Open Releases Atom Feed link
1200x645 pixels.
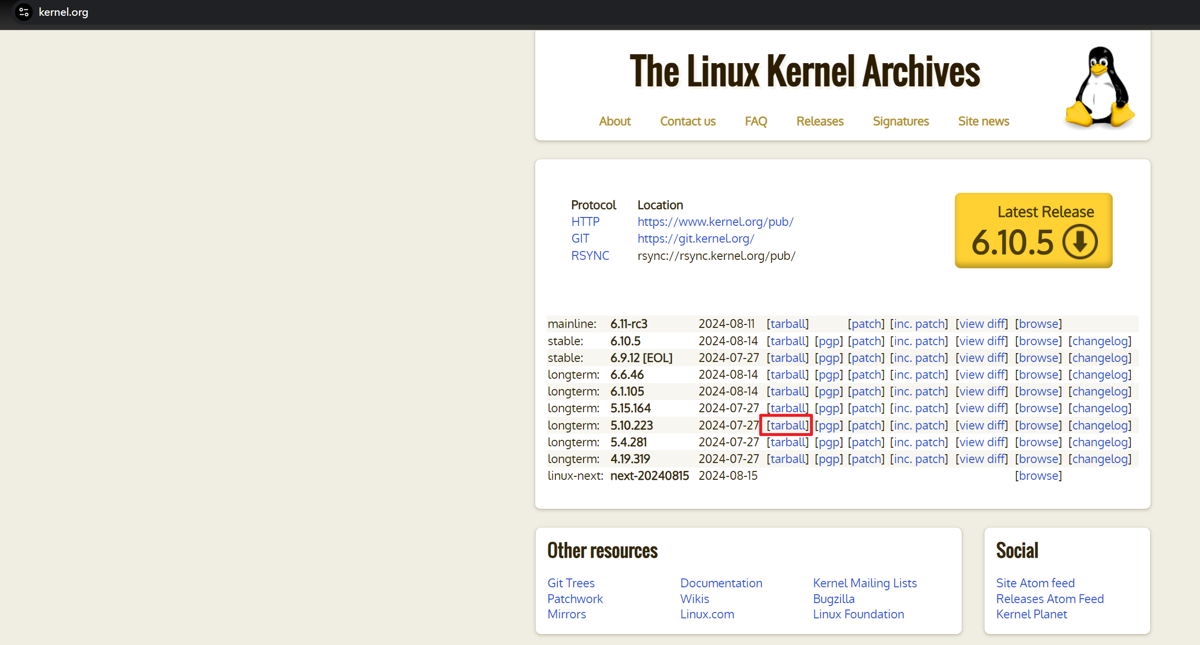[1050, 599]
